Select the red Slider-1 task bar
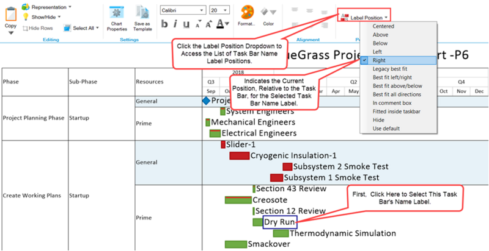 [223, 144]
